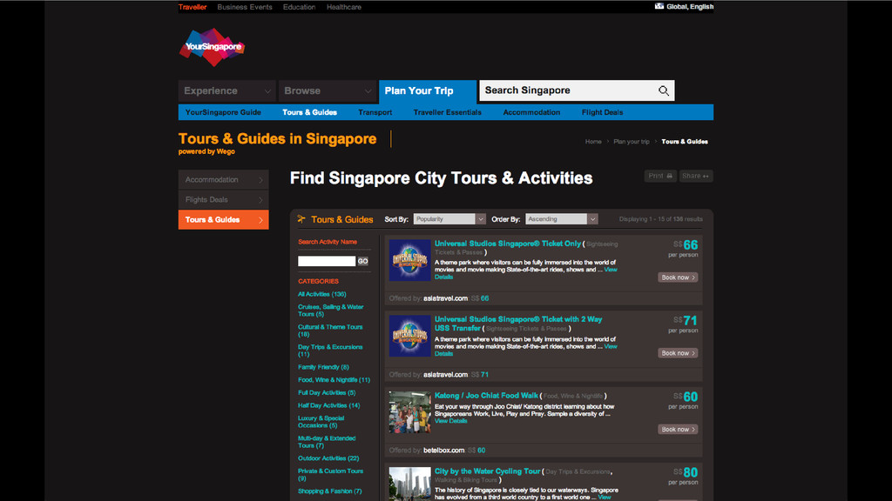Open Katong / Joo Chiat Food Walk title
The image size is (892, 501).
pyautogui.click(x=486, y=396)
